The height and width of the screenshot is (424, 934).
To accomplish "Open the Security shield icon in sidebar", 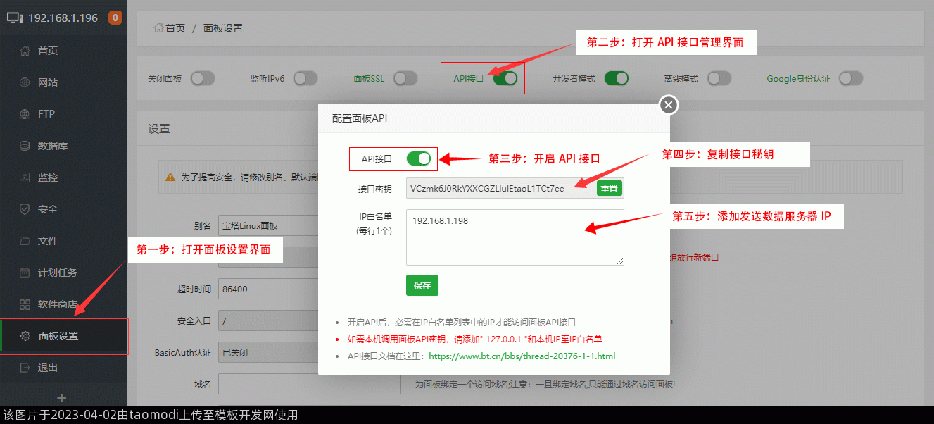I will click(x=25, y=209).
